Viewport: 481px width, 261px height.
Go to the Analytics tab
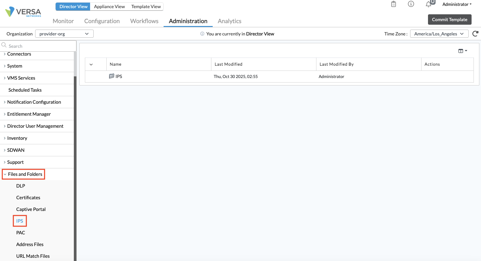tap(229, 21)
